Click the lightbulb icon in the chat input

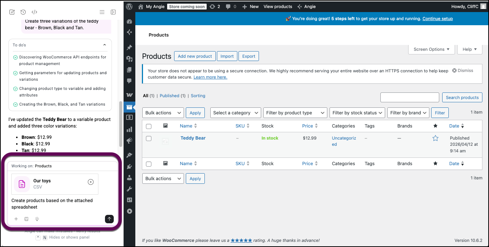(37, 219)
